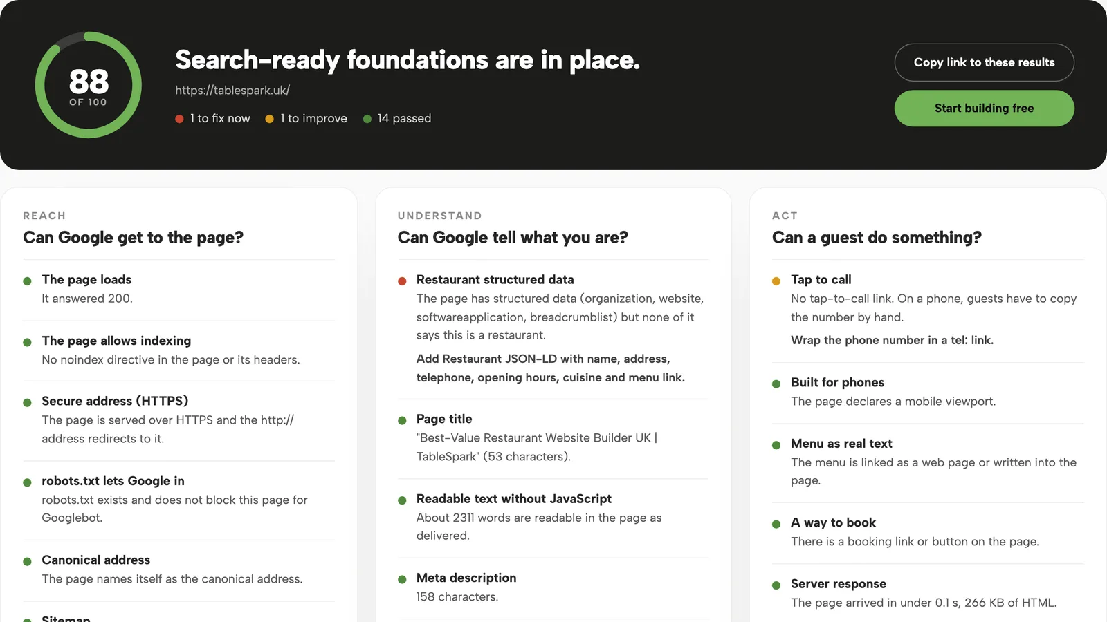This screenshot has height=622, width=1107.
Task: Click the green dot beside 'Built for phones'
Action: click(x=776, y=384)
